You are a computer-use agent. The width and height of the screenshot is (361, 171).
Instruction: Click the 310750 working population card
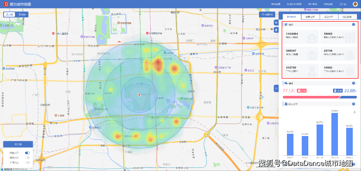pyautogui.click(x=301, y=71)
